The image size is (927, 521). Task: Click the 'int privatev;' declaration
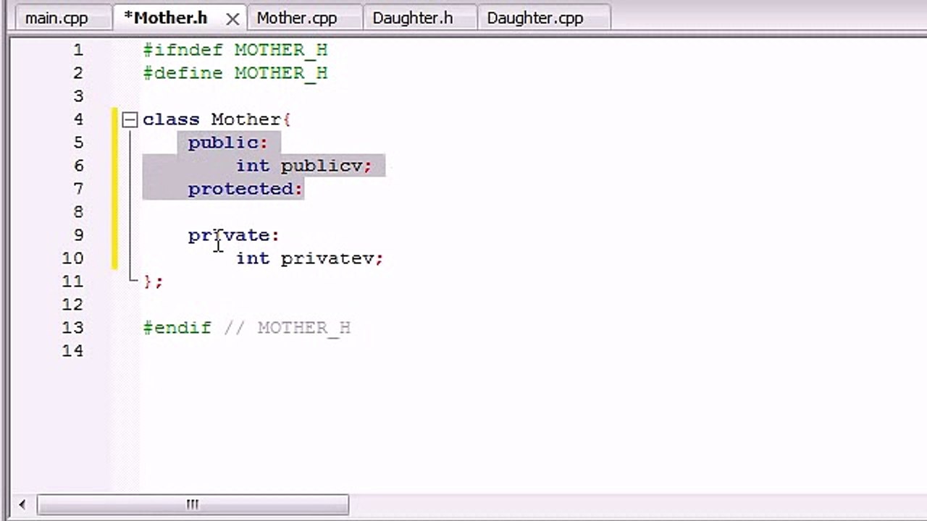click(309, 258)
